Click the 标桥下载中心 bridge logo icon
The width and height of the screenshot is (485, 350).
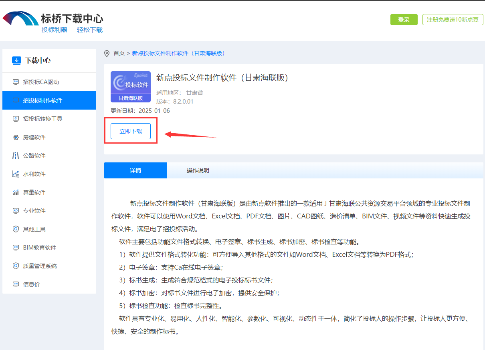[x=20, y=19]
